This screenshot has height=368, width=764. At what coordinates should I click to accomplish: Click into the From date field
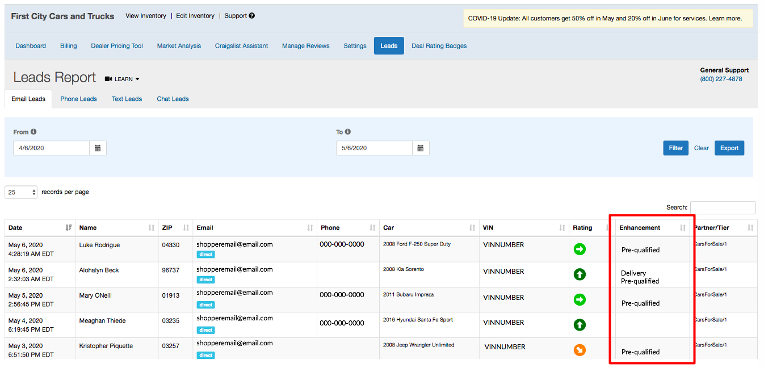[x=51, y=148]
